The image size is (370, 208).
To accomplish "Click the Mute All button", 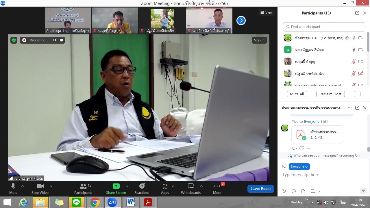I will pyautogui.click(x=297, y=94).
